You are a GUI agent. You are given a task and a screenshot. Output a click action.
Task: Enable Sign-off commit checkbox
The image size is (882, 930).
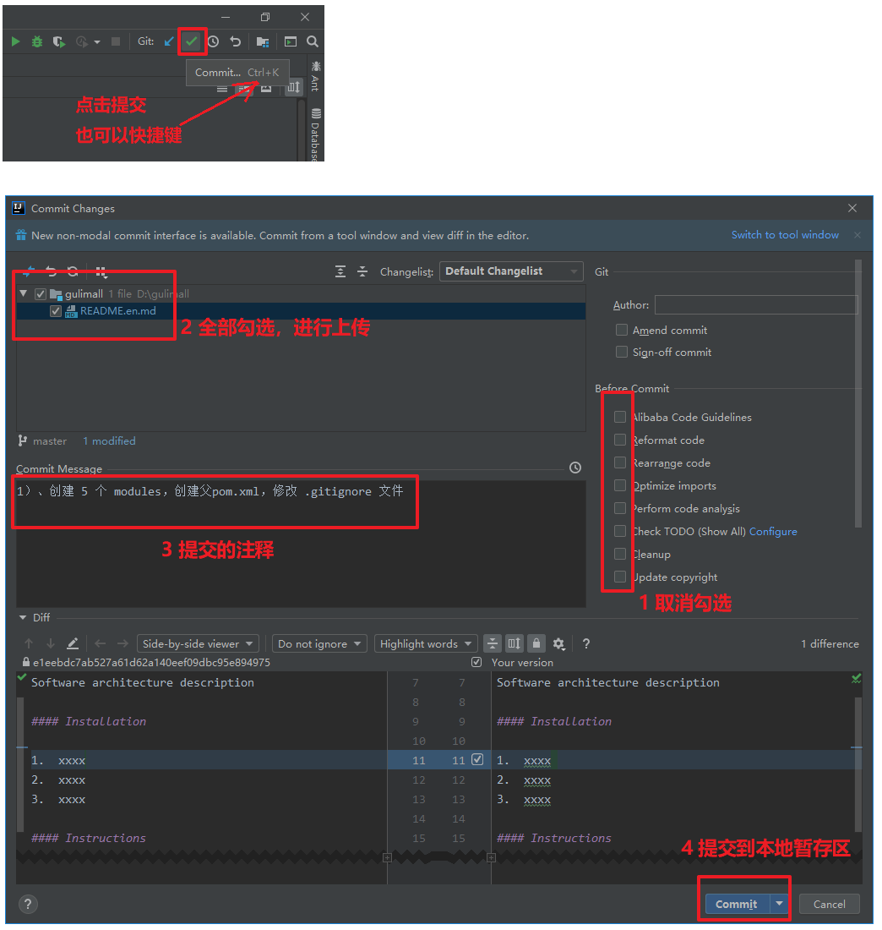(622, 352)
